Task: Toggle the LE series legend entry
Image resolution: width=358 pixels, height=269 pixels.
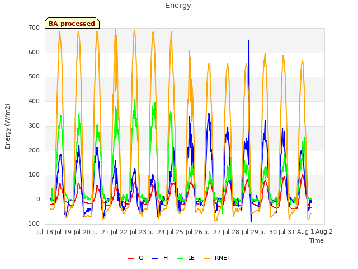Action: click(186, 258)
